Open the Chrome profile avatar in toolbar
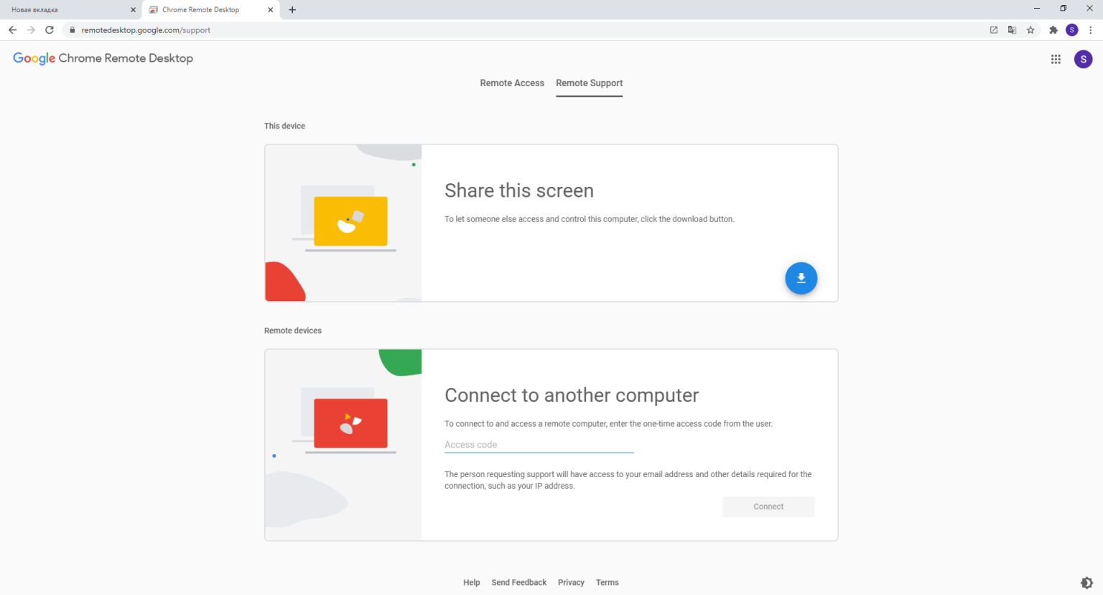This screenshot has width=1103, height=595. tap(1072, 30)
